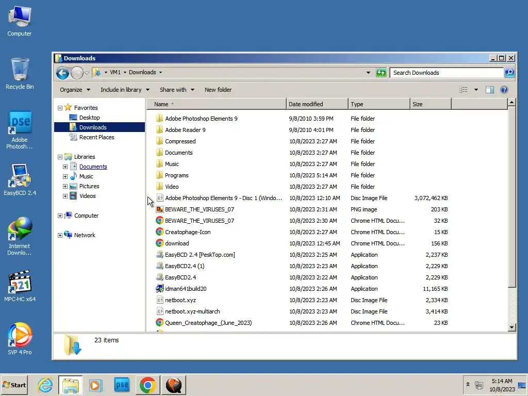Expand the Music library node
This screenshot has height=396, width=528.
point(65,176)
